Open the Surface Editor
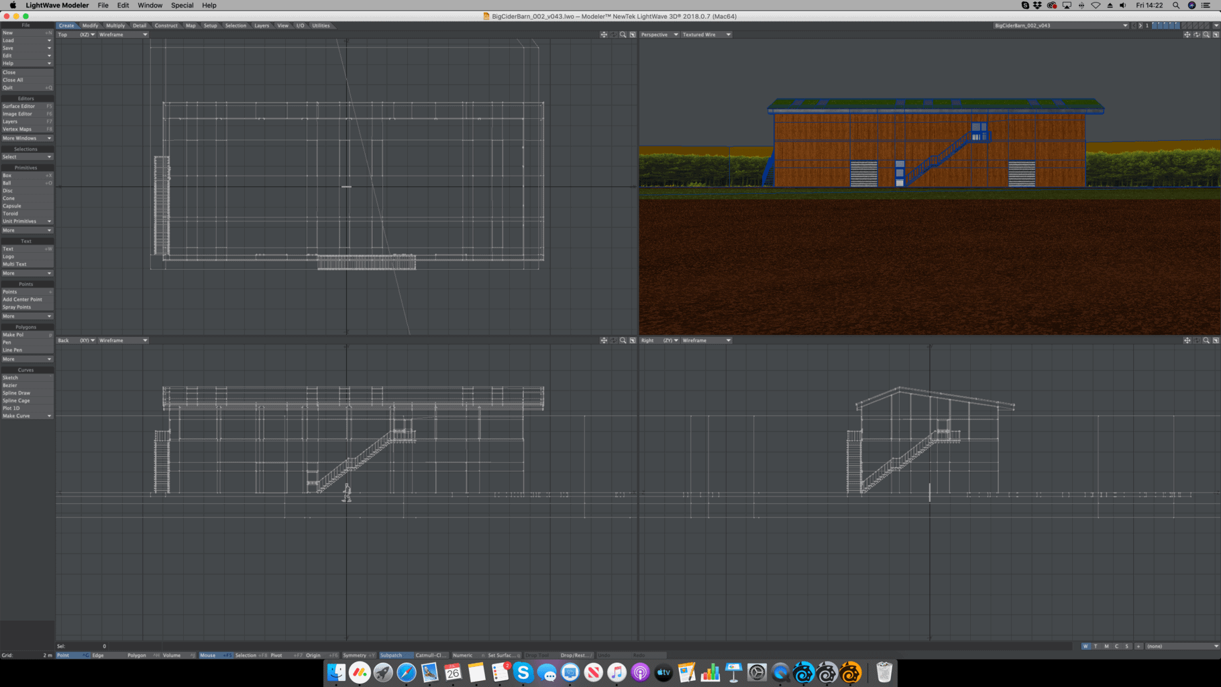Viewport: 1221px width, 687px height. (x=19, y=106)
